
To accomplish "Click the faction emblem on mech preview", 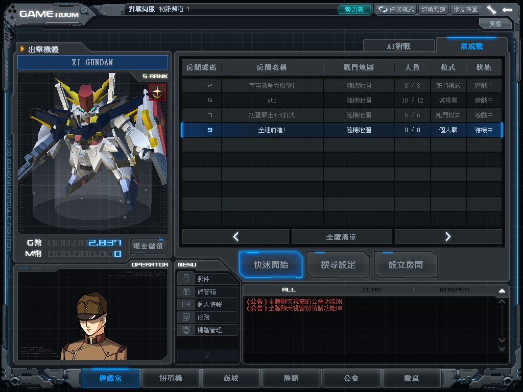I will pos(157,93).
